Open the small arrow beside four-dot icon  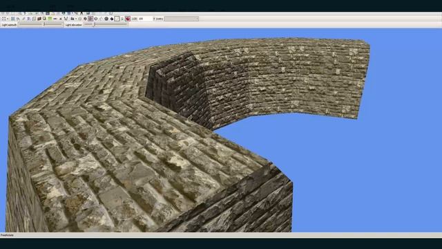8,19
